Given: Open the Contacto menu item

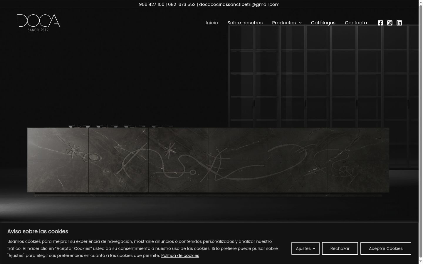Looking at the screenshot, I should 356,23.
